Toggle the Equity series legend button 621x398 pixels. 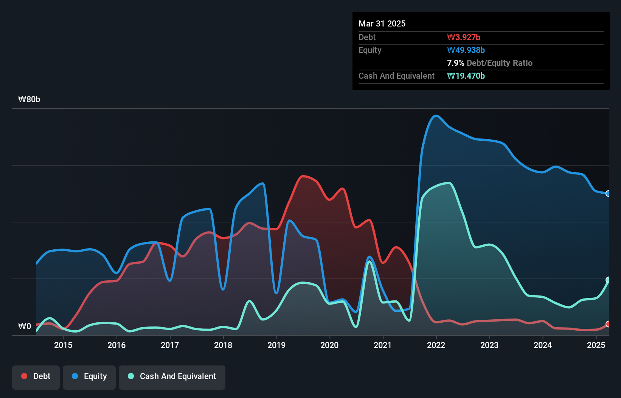click(89, 377)
